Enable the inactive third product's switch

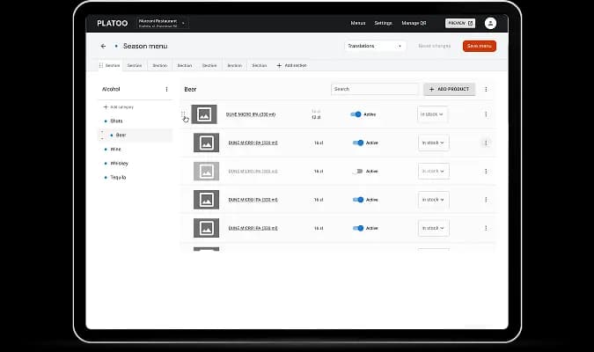[357, 171]
